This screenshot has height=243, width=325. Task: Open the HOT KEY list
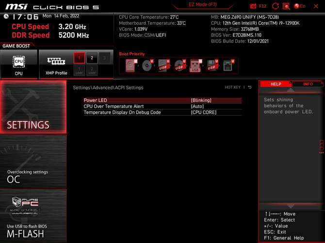pyautogui.click(x=232, y=88)
